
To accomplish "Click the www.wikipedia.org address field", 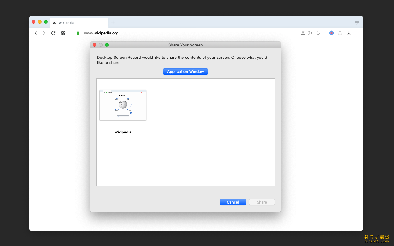I will point(101,33).
